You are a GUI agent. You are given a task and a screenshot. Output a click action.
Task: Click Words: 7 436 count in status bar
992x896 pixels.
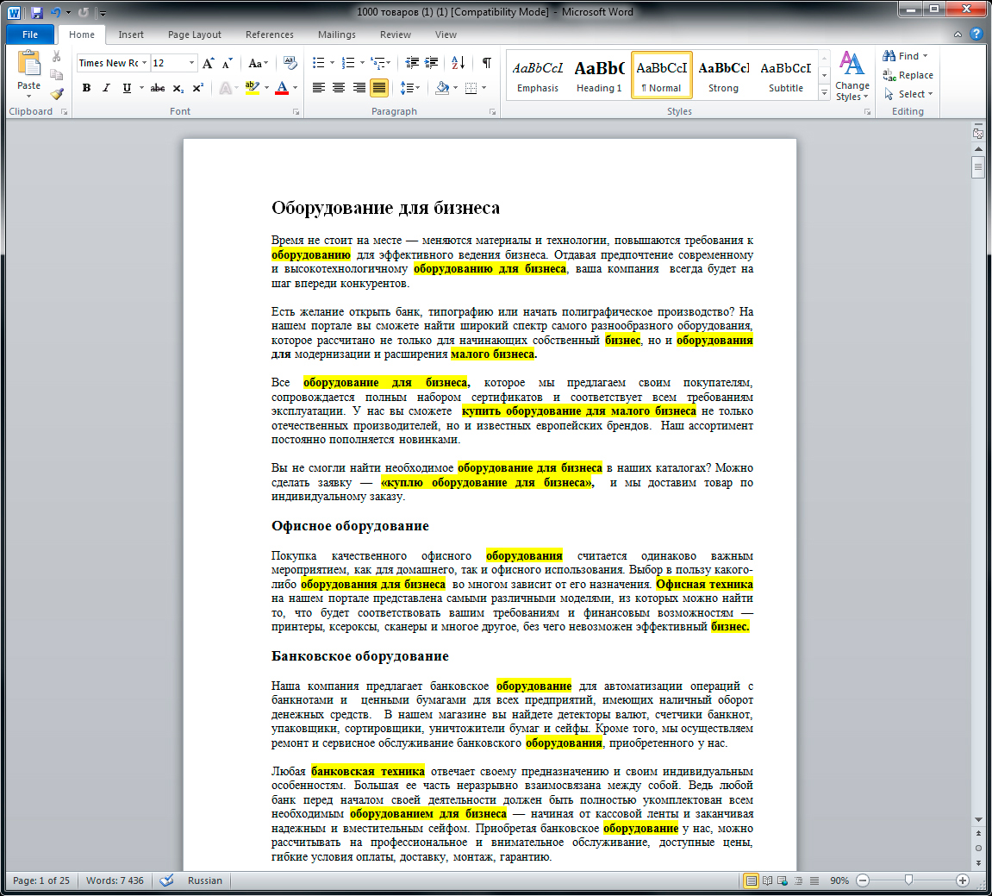(115, 880)
